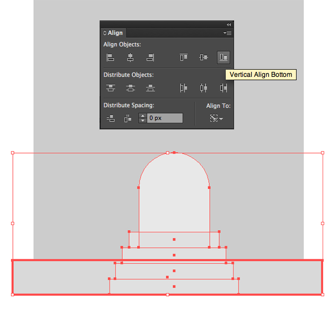Click Vertical Align Center icon

(204, 57)
